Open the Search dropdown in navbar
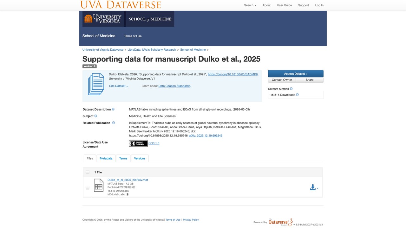Screen dimensions: 406x228 point(250,5)
